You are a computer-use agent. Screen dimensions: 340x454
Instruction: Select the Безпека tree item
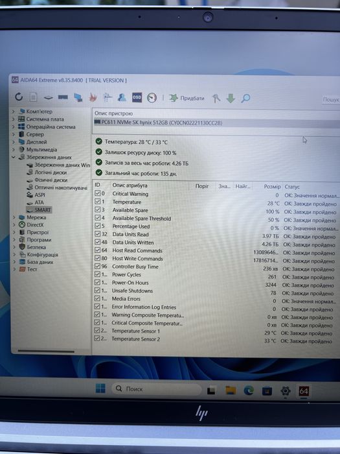pyautogui.click(x=36, y=247)
